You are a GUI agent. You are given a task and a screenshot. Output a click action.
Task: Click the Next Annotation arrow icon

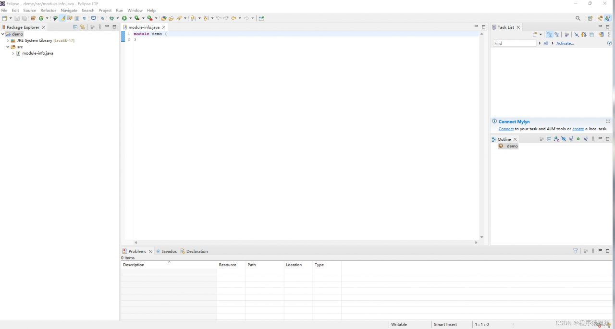coord(193,18)
